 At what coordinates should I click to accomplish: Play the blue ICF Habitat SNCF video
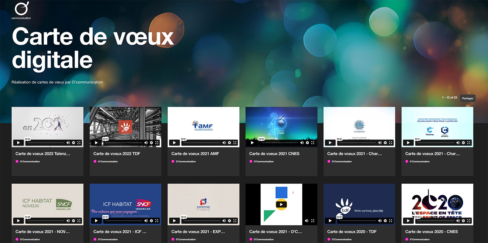click(96, 221)
